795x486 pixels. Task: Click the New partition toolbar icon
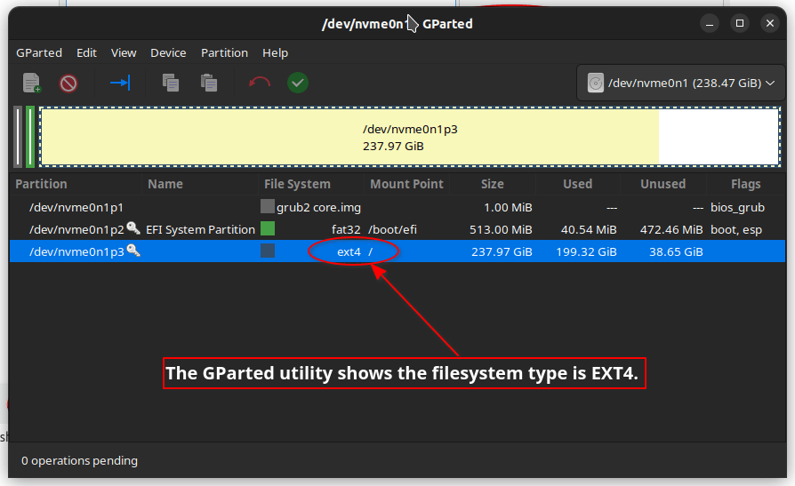click(x=31, y=84)
